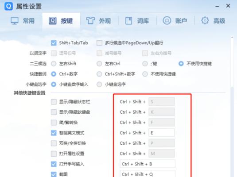Click the disabled key field showing P
The height and width of the screenshot is (177, 237).
(161, 143)
